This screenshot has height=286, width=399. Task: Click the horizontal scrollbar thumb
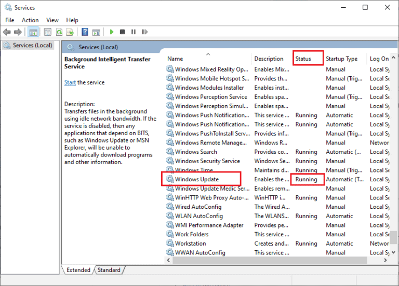[270, 260]
